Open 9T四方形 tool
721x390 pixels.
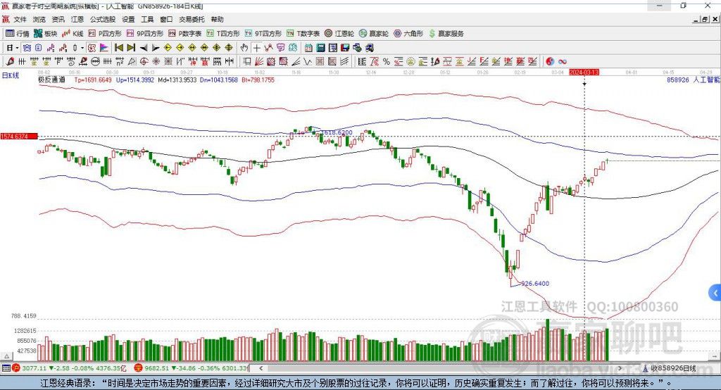(x=263, y=34)
